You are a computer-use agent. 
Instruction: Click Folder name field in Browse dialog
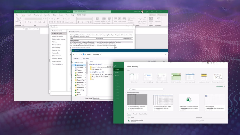(x=103, y=98)
